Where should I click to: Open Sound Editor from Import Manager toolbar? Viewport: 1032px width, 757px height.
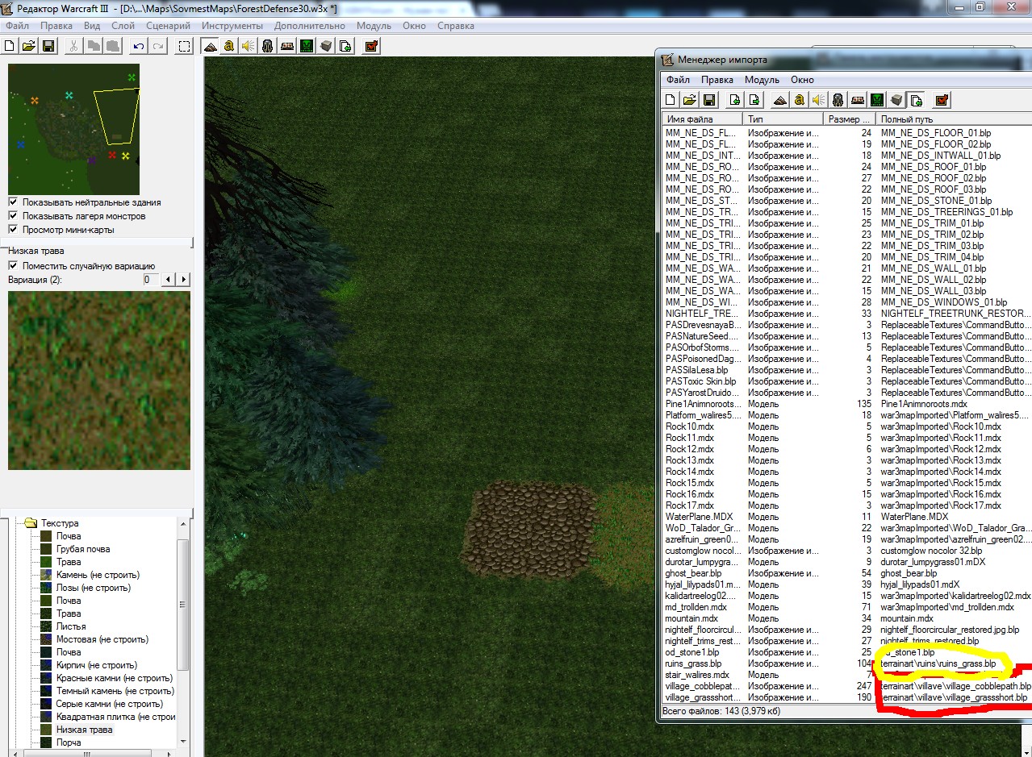818,100
